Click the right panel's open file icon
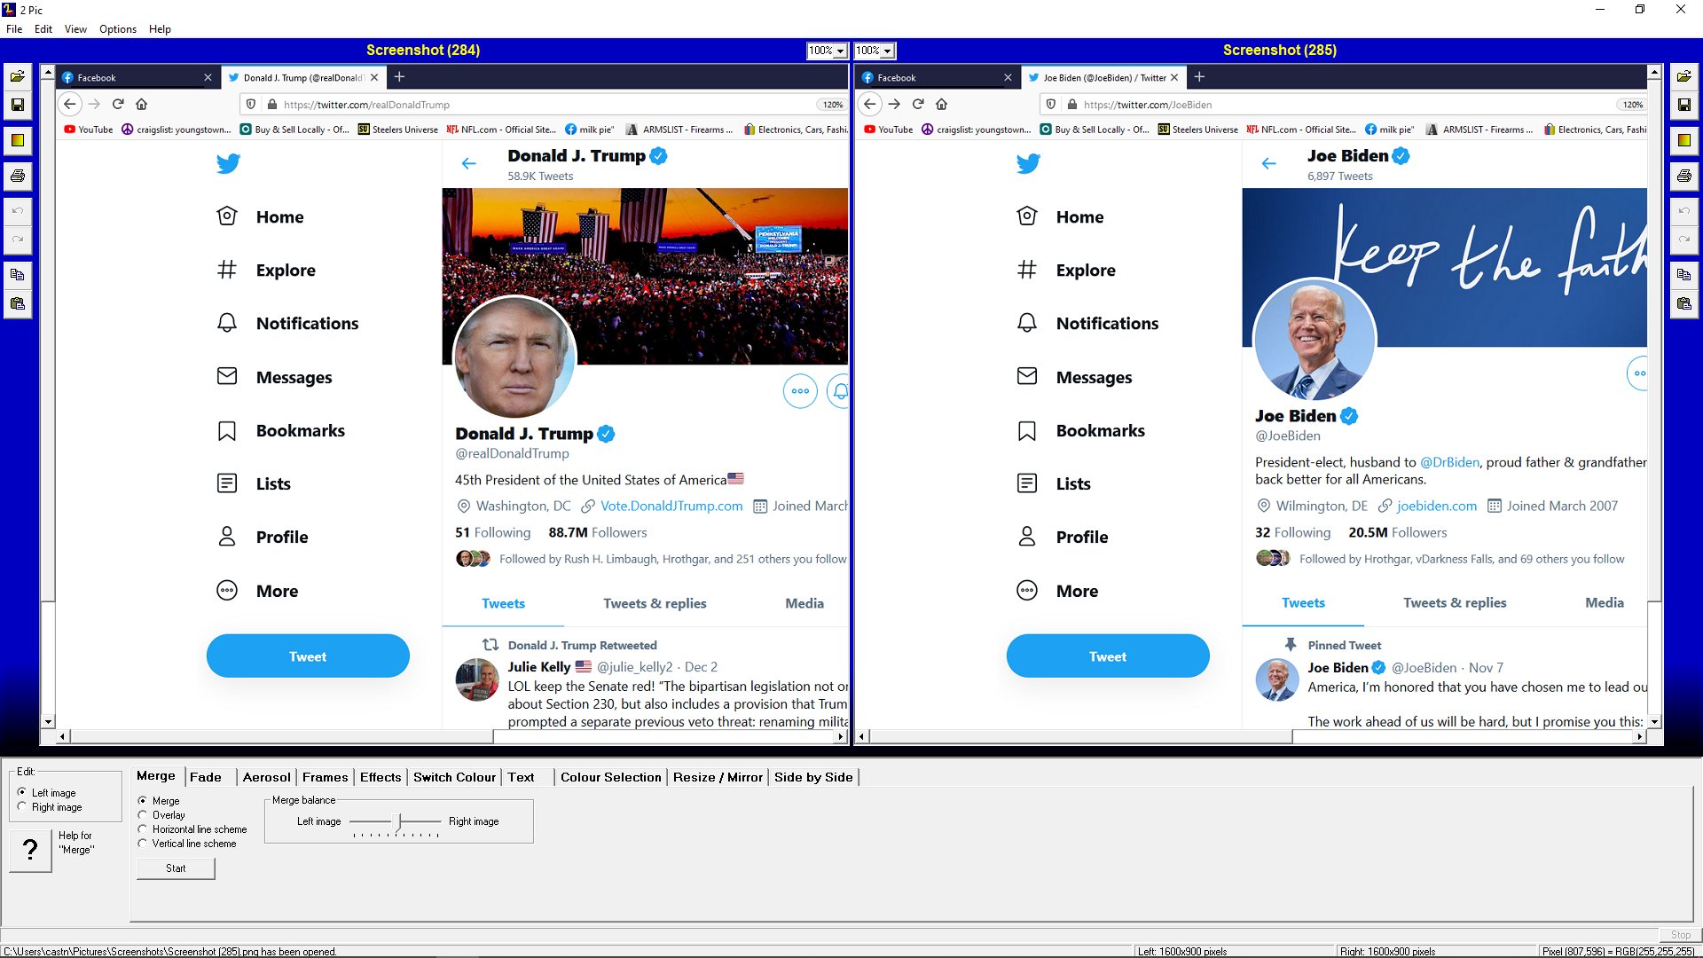Screen dimensions: 1703x958 click(1683, 76)
